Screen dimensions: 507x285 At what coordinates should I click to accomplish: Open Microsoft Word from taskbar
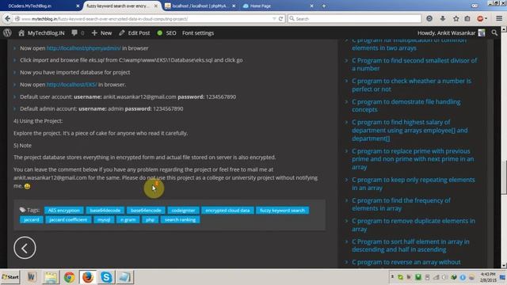click(31, 277)
